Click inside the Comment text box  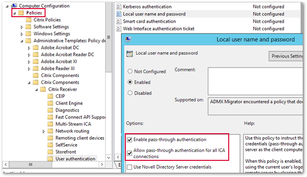255,81
